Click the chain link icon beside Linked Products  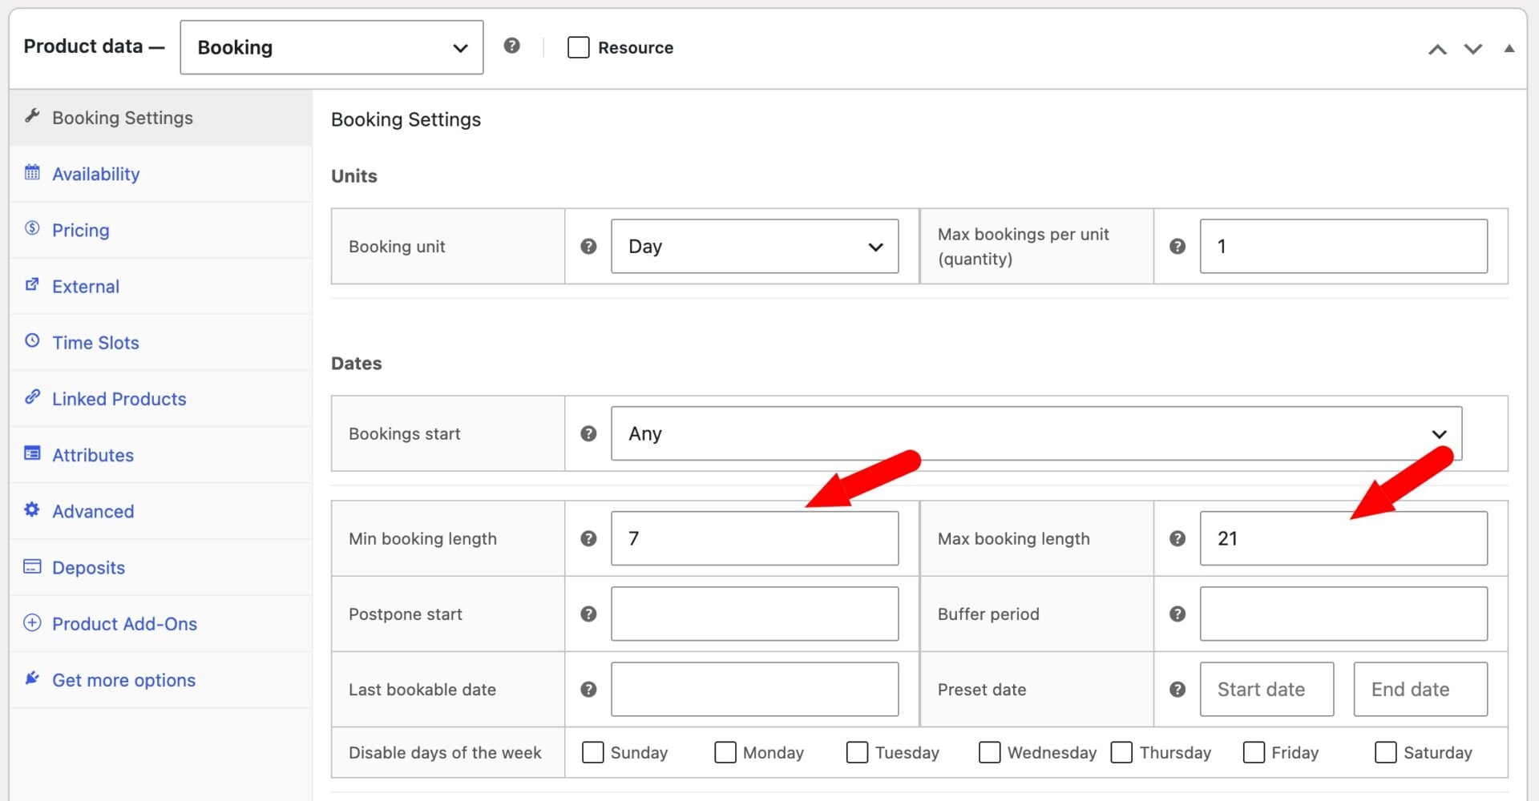(32, 396)
